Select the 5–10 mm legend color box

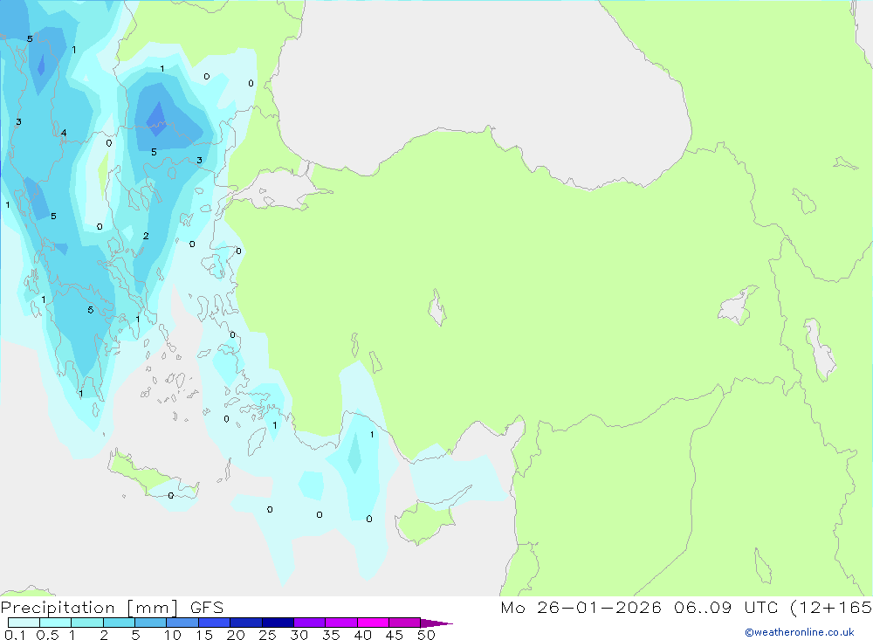pos(150,623)
